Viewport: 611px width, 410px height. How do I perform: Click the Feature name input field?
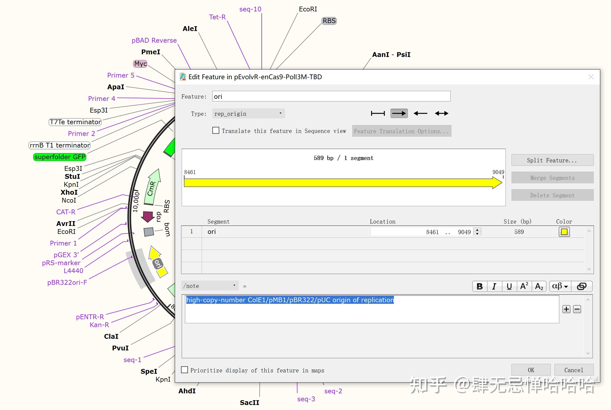tap(331, 96)
